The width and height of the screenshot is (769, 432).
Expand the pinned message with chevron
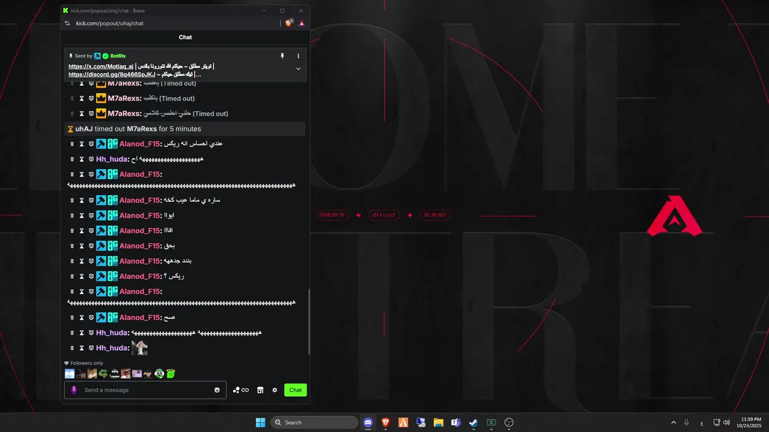[298, 68]
